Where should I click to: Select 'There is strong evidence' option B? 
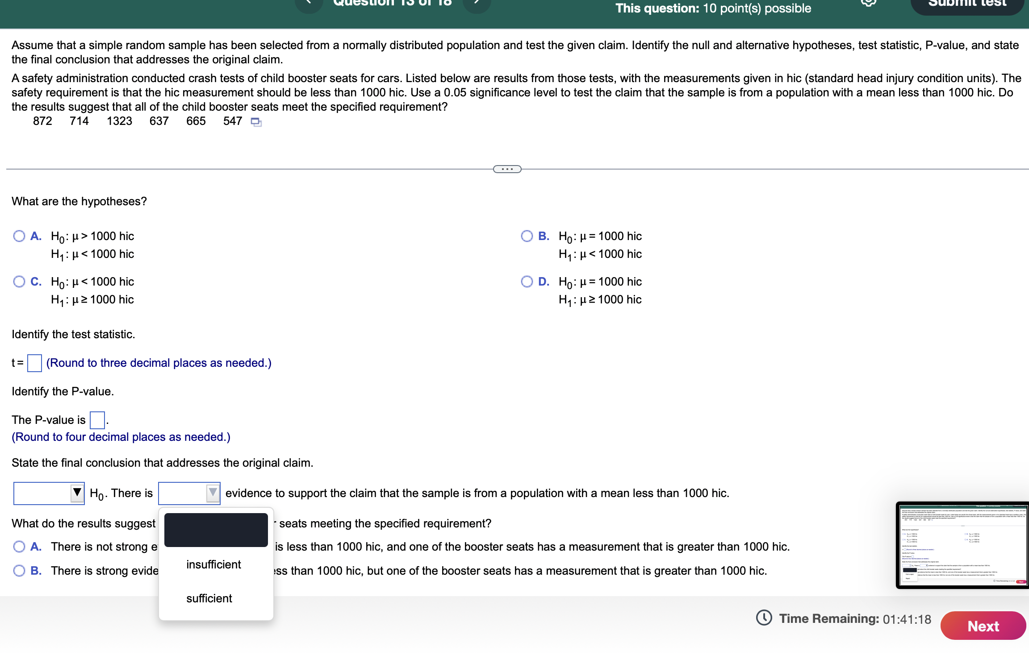[x=19, y=570]
